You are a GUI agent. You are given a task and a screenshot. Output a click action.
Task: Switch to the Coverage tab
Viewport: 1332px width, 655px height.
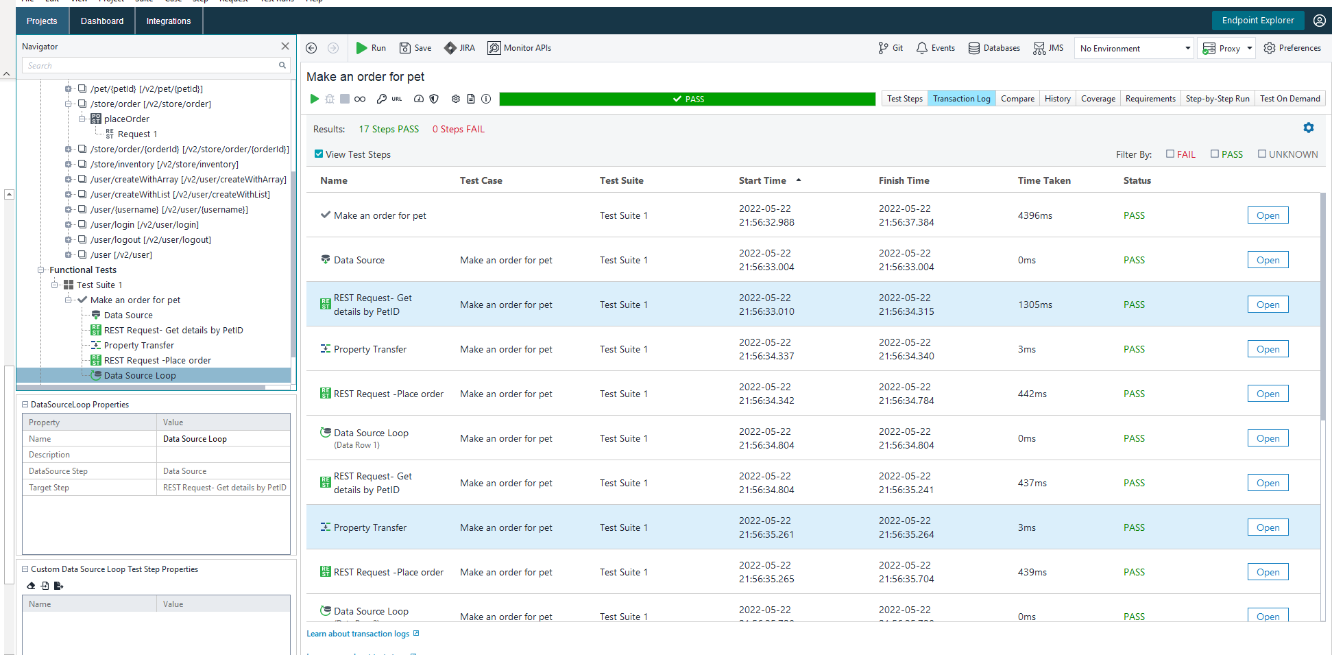point(1098,99)
